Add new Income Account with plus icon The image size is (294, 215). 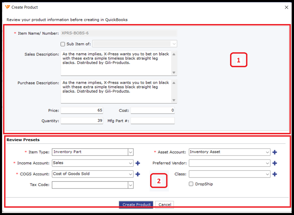coord(138,163)
